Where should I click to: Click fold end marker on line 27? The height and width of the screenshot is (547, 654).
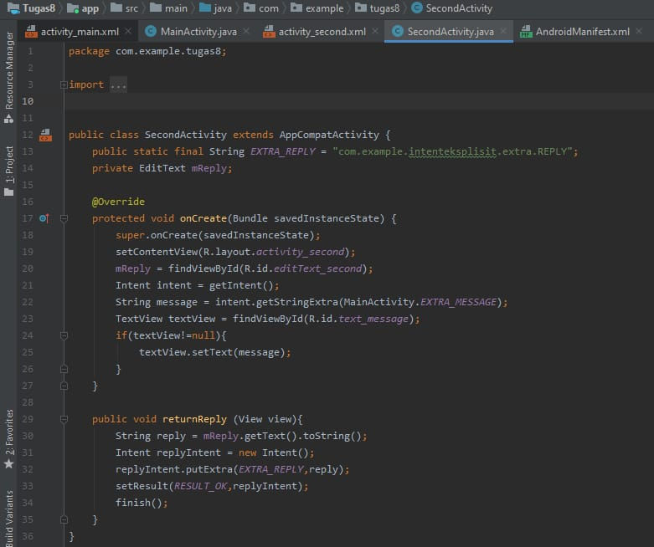(64, 386)
